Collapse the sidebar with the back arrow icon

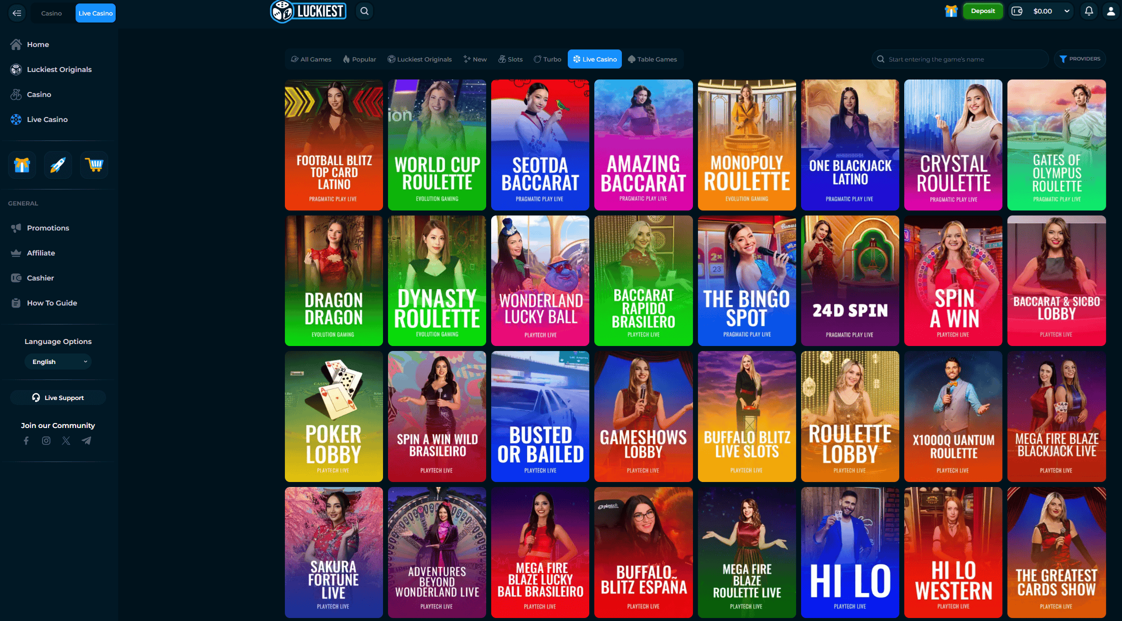17,13
